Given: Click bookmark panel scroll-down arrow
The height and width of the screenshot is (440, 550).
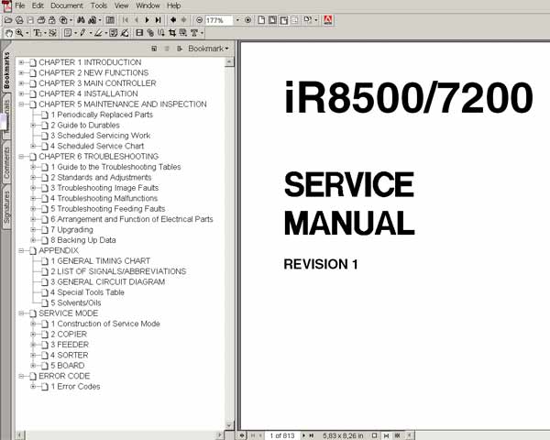Looking at the screenshot, I should pos(229,425).
